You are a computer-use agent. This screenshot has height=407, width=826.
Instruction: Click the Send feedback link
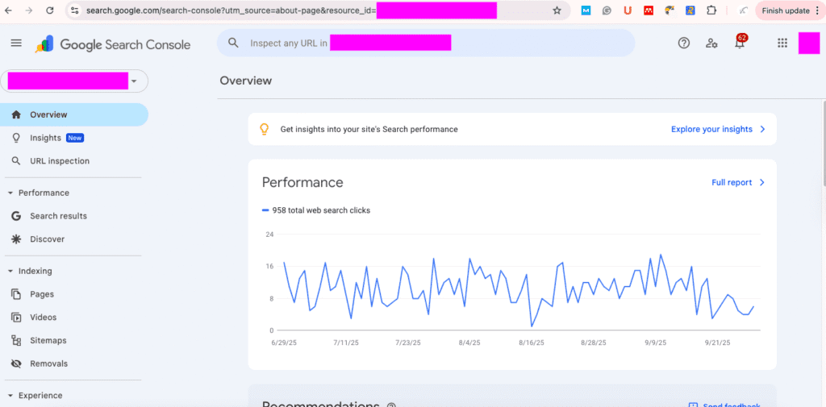(732, 405)
